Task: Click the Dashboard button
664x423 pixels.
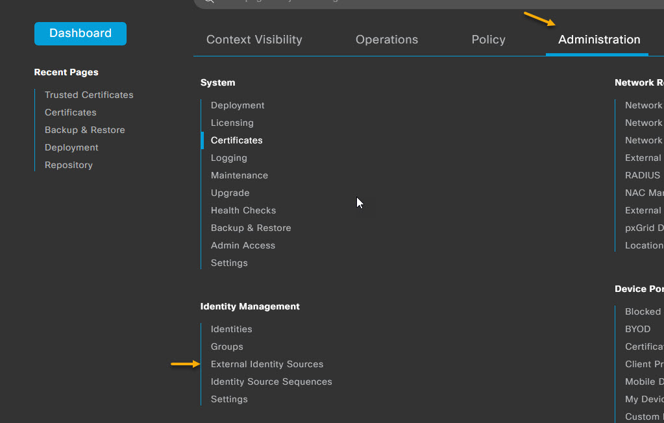Action: [x=80, y=34]
